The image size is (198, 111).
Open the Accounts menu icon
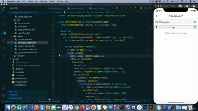tap(3, 88)
